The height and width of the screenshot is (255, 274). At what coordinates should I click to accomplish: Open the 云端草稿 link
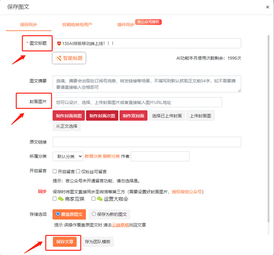tap(121, 225)
